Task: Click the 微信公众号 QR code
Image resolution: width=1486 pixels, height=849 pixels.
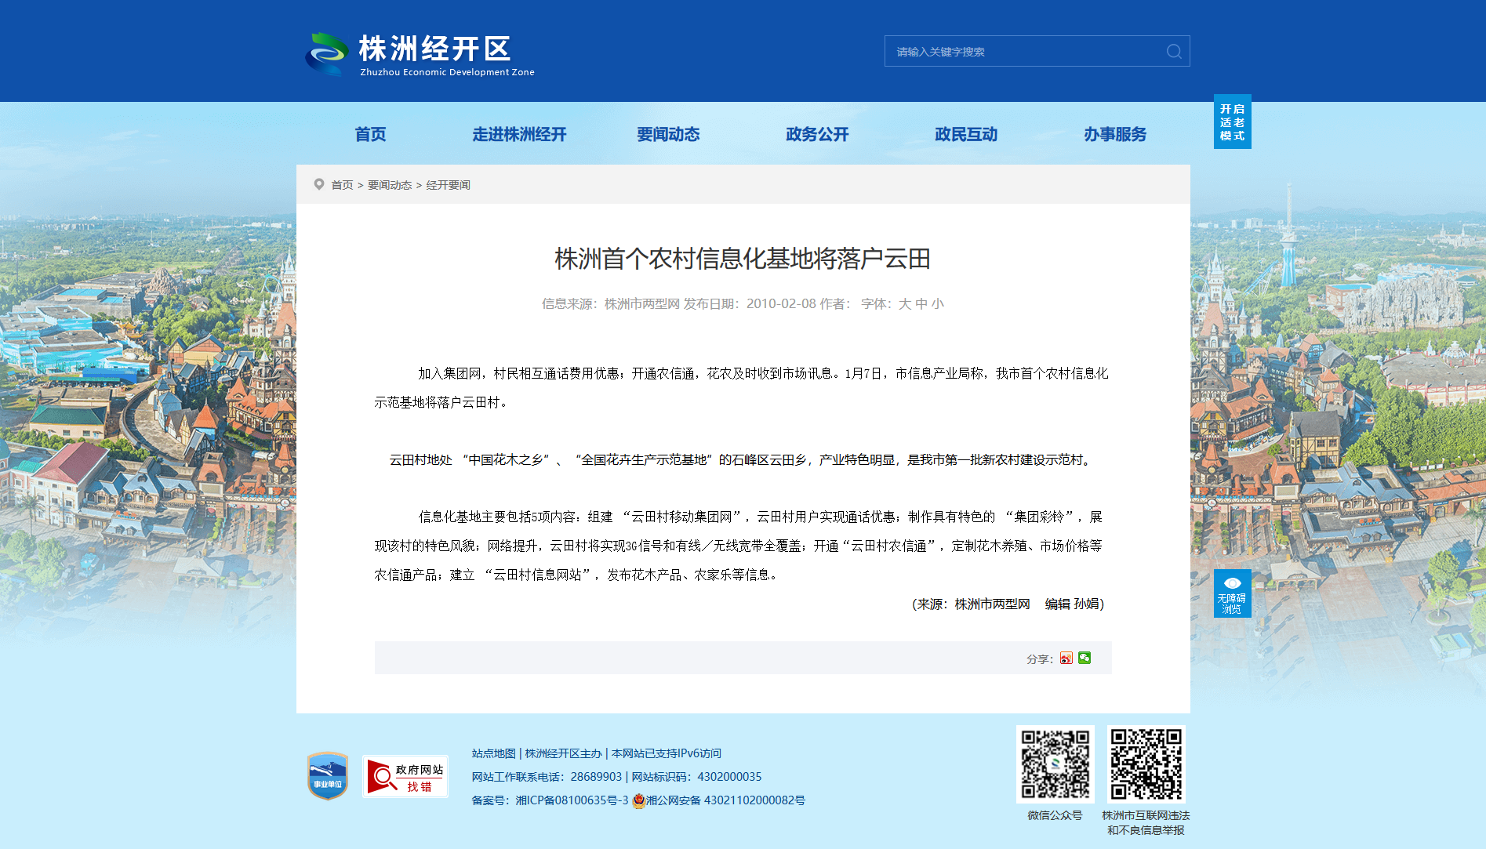Action: click(x=1055, y=764)
